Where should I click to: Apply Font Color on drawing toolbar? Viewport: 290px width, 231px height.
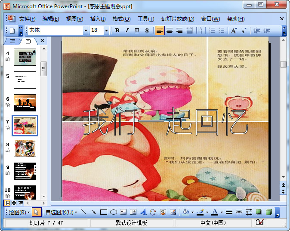point(215,212)
